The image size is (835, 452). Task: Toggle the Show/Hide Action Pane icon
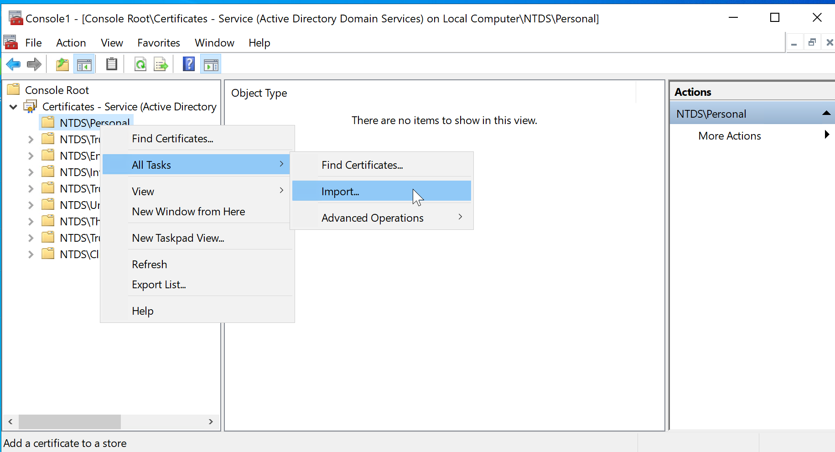point(211,64)
